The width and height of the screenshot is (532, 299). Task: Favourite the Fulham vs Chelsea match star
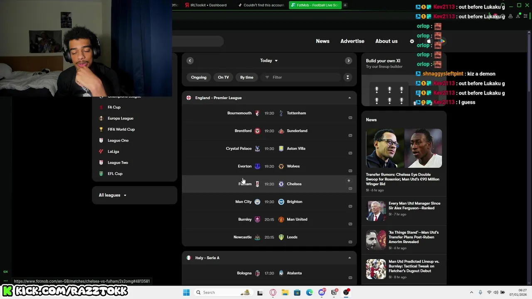349,181
